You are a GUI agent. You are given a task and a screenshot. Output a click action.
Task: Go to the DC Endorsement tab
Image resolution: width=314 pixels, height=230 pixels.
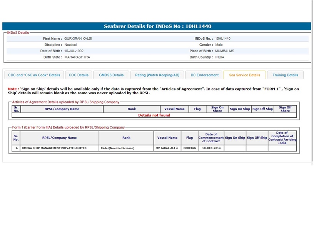point(205,75)
